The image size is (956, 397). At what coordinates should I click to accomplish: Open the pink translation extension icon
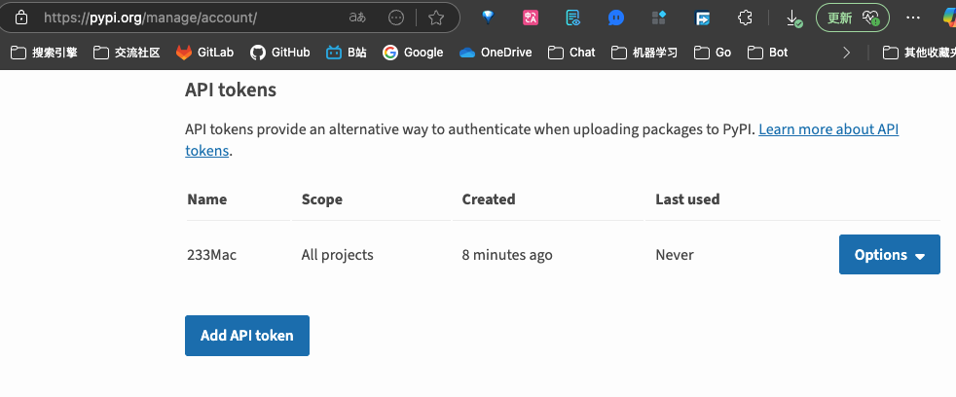[531, 18]
